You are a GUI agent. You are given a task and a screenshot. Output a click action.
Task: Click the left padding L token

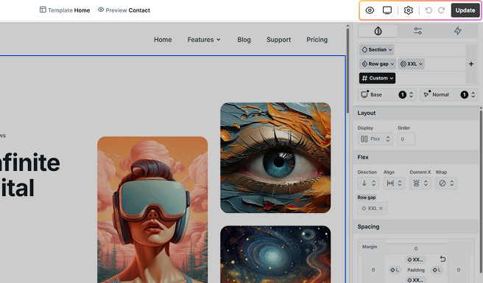[x=395, y=270]
